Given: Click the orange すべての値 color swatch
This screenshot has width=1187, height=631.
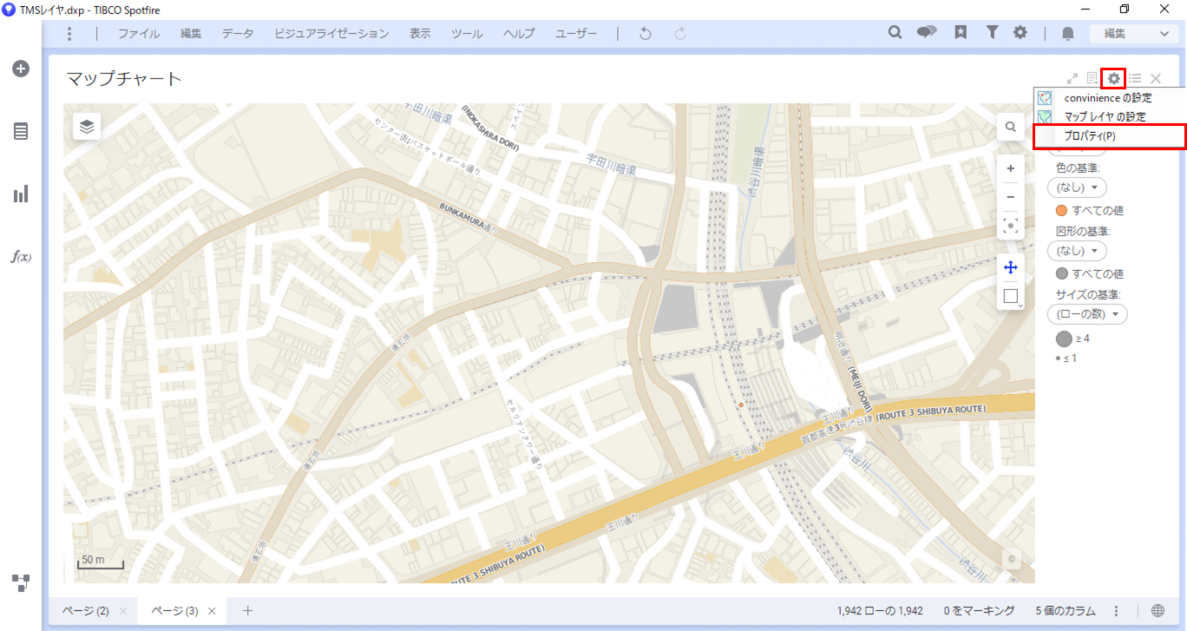Looking at the screenshot, I should (1061, 211).
